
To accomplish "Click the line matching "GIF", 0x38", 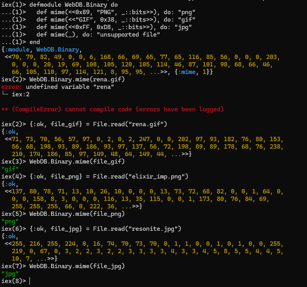I will click(x=116, y=20).
